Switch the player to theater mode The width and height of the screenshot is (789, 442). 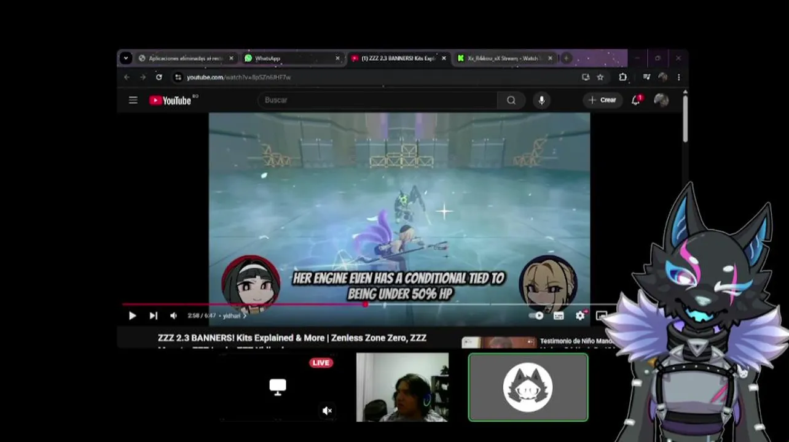602,316
